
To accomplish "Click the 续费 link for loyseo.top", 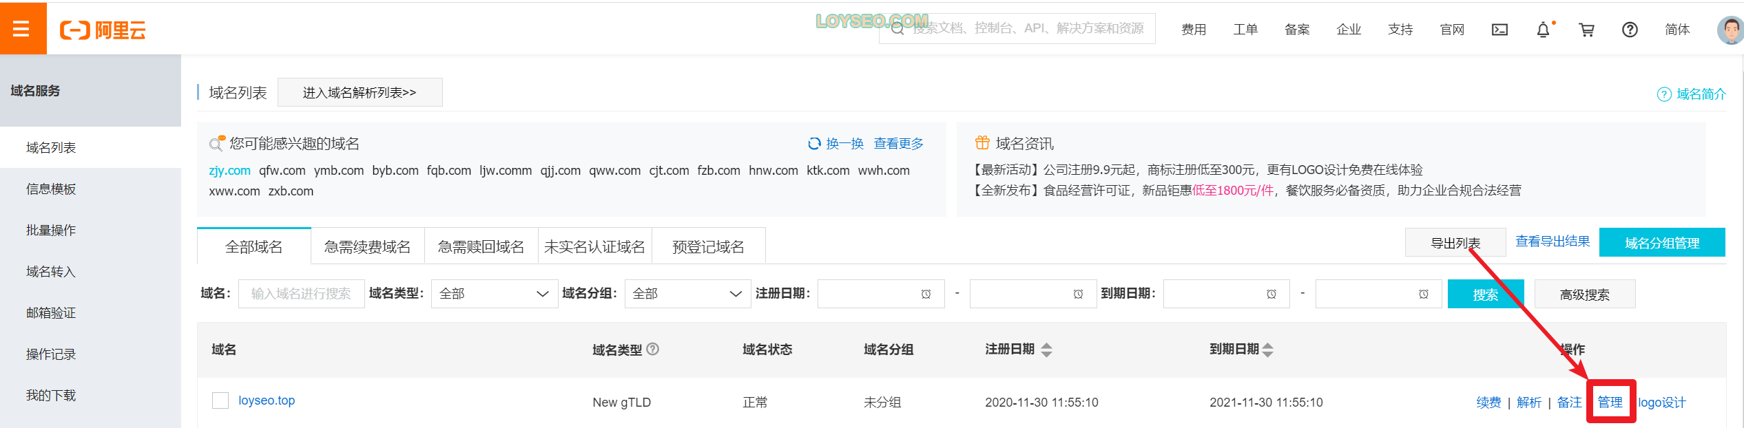I will 1488,403.
